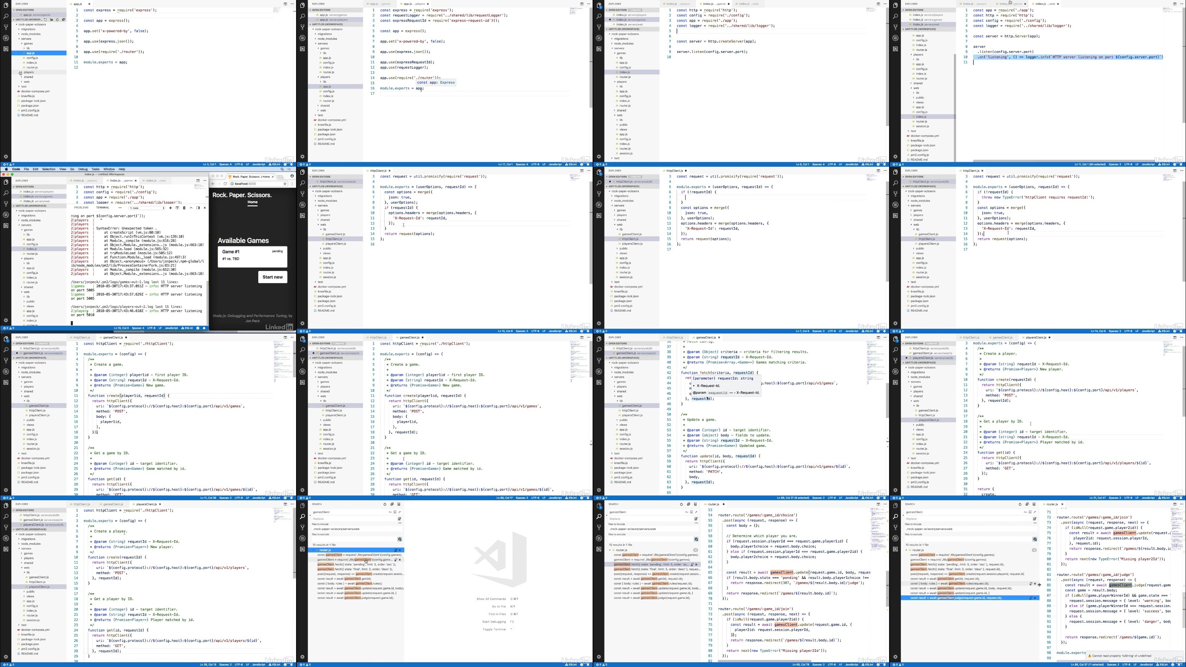Kill terminal with the trash icon
This screenshot has width=1186, height=667.
(184, 208)
